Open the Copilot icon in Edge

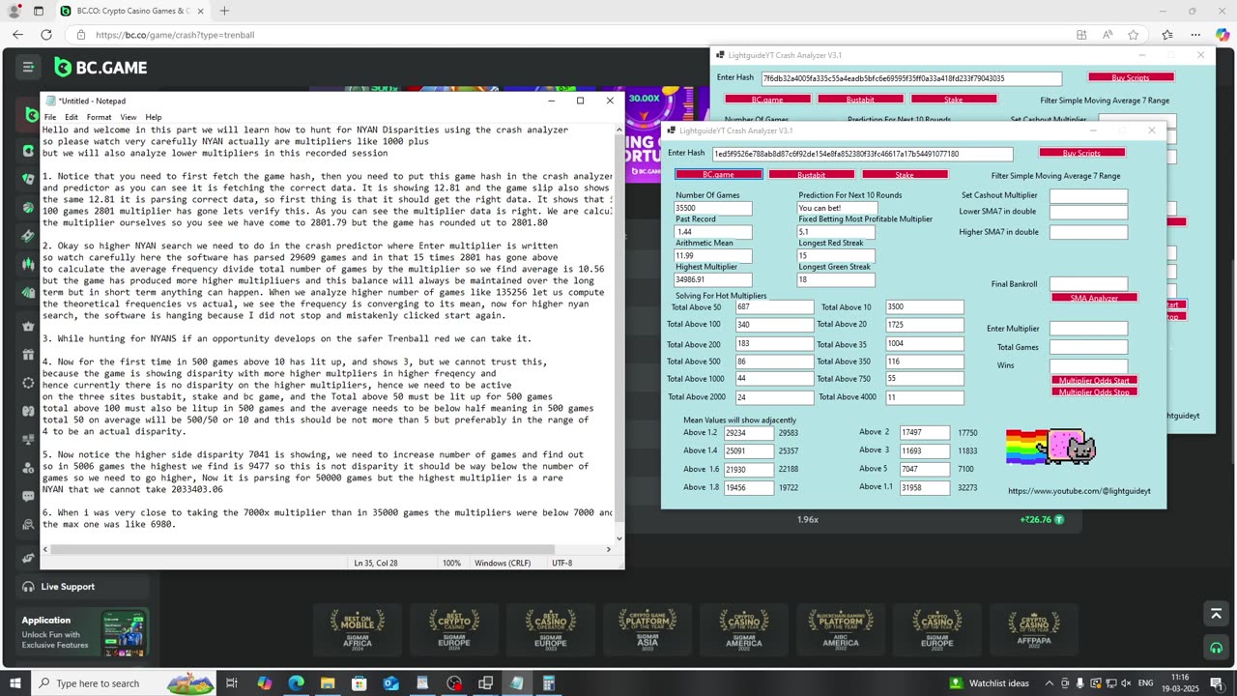point(1222,35)
